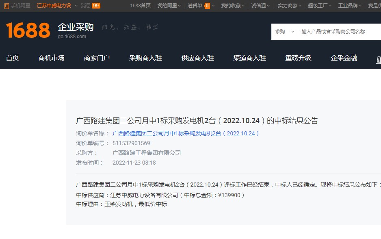The height and width of the screenshot is (239, 381).
Task: Expand the 进货单 dropdown arrow
Action: point(213,6)
